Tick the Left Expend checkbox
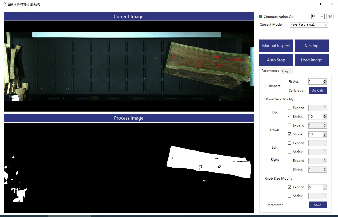The height and width of the screenshot is (217, 338). tap(289, 143)
